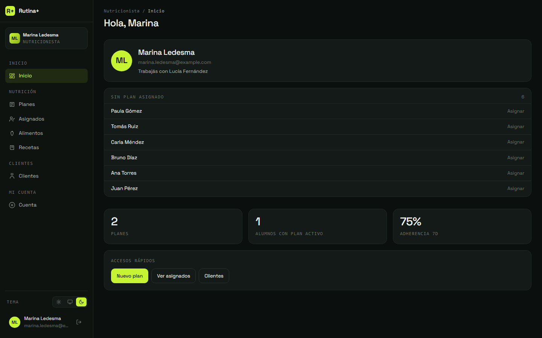542x338 pixels.
Task: Select the system theme monitor icon
Action: click(x=70, y=302)
